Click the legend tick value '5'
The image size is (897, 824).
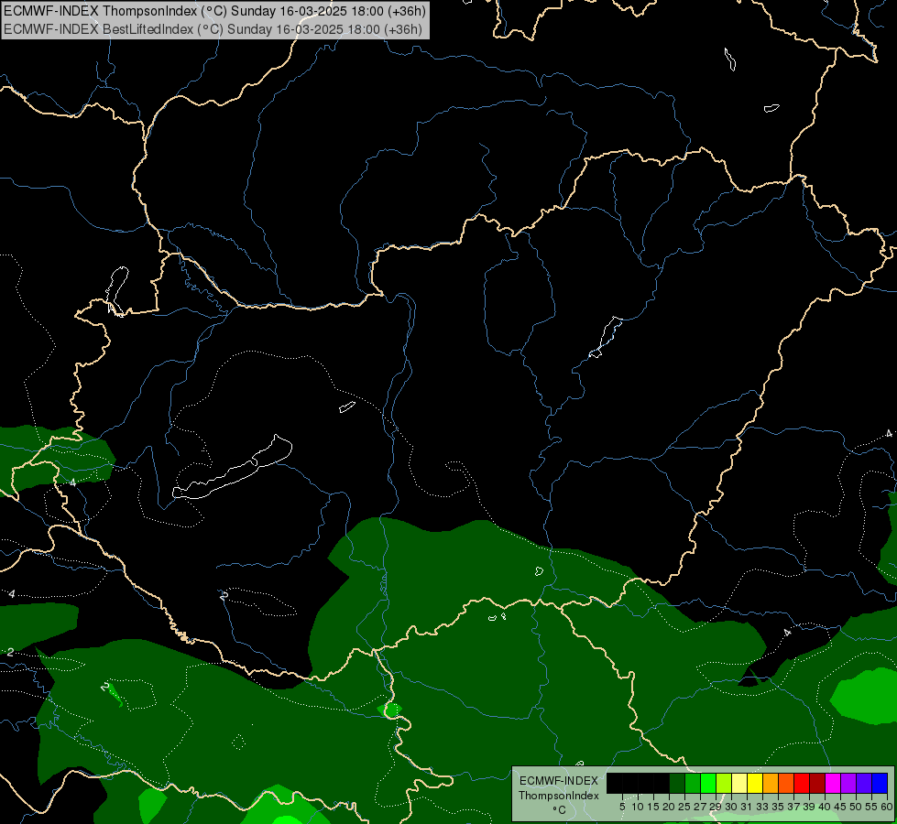tap(622, 807)
